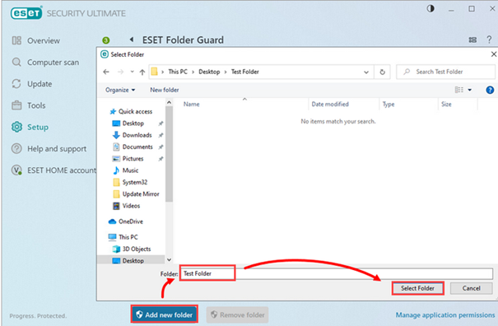The height and width of the screenshot is (326, 498).
Task: Select OneDrive in navigation pane
Action: click(131, 221)
